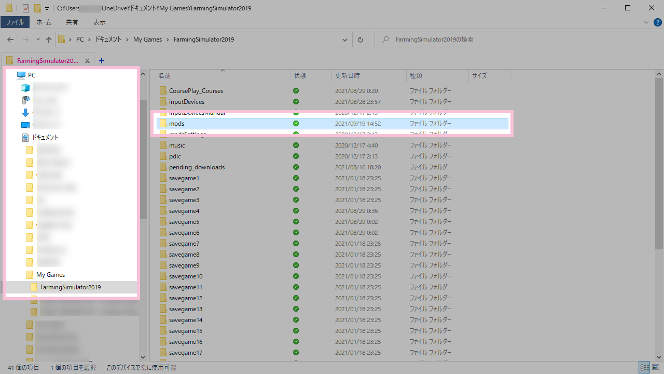Click the savegame7 folder name
Viewport: 664px width, 374px height.
(x=184, y=244)
